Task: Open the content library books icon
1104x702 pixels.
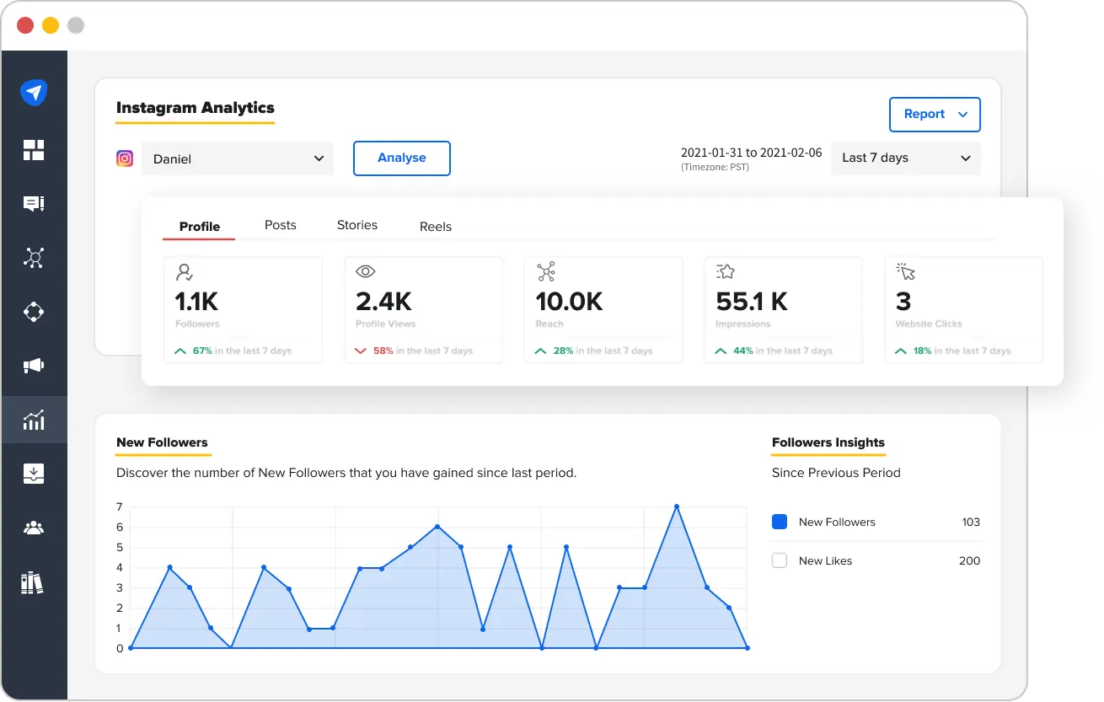Action: click(x=35, y=581)
